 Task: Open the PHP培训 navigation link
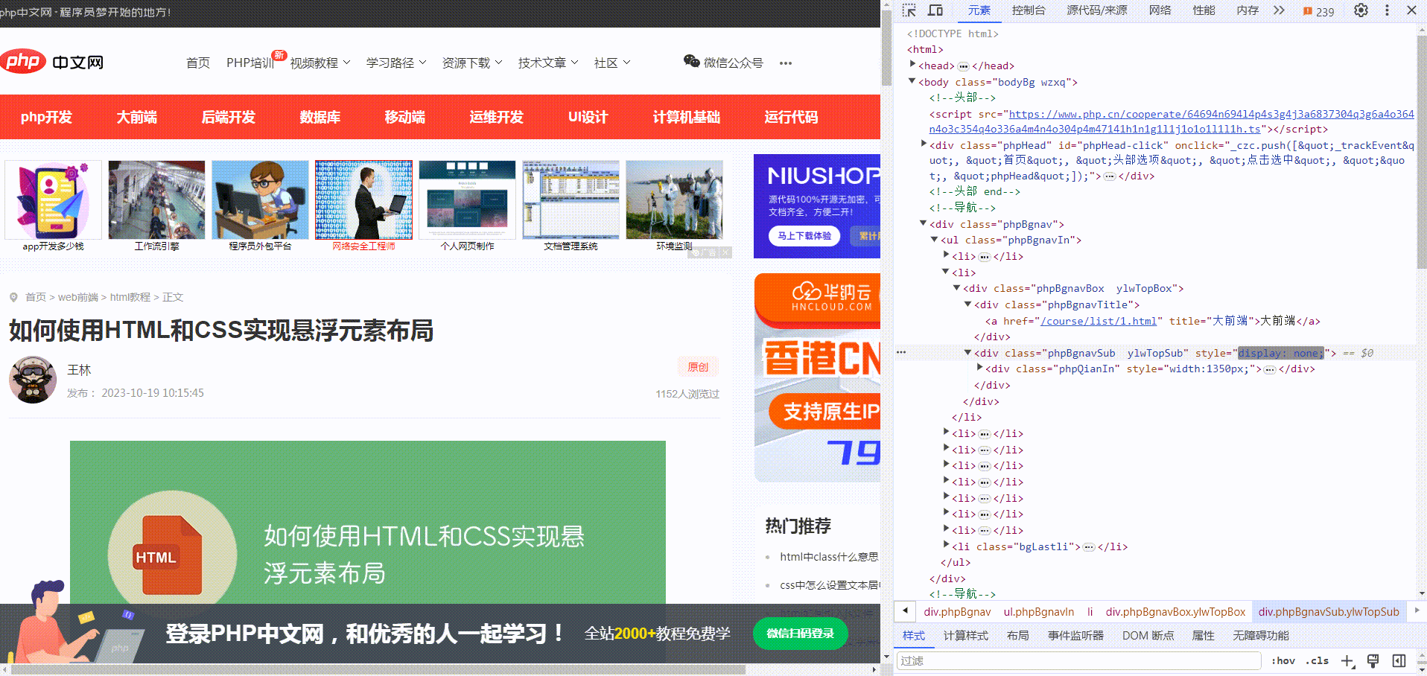click(250, 63)
